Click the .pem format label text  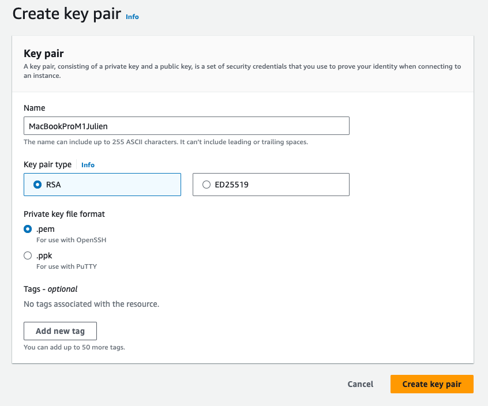(x=46, y=229)
